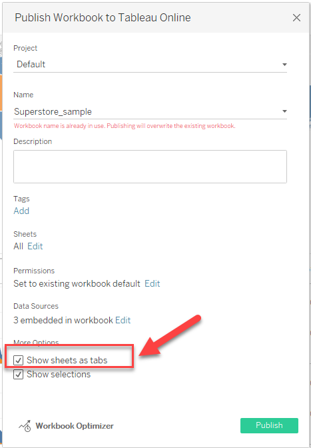Screen dimensions: 311x448
Task: Click the Show selections label text
Action: tap(59, 375)
